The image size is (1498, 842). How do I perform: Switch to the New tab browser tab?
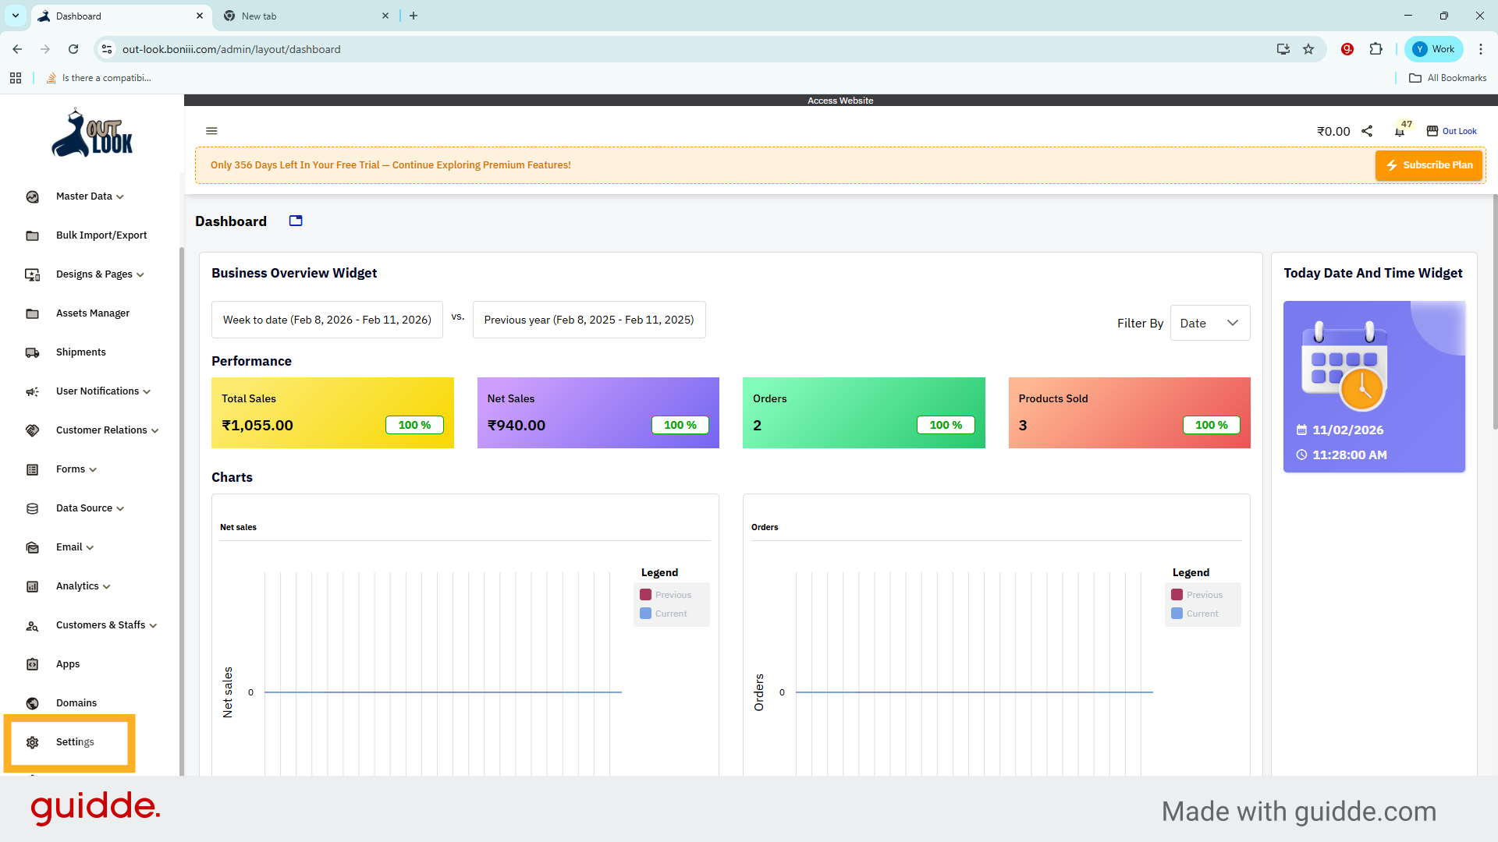pos(306,16)
